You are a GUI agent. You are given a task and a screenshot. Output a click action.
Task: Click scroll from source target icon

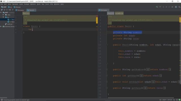(5, 10)
